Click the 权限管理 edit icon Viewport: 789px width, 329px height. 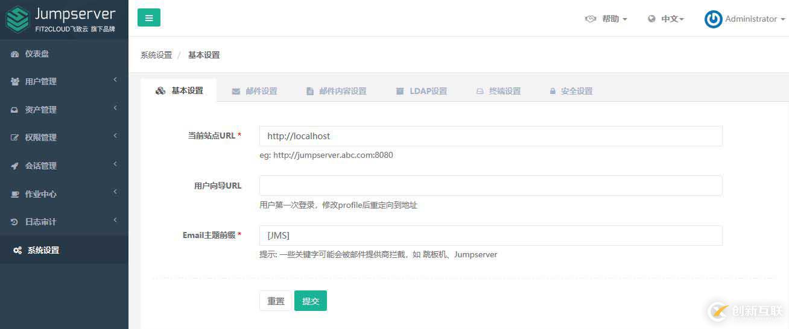[15, 137]
